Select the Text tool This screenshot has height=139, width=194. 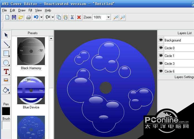pyautogui.click(x=6, y=72)
